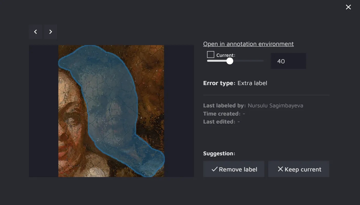Click the X icon on Keep current
Viewport: 360px width, 205px height.
(280, 169)
